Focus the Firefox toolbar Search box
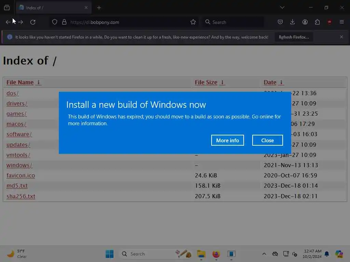The width and height of the screenshot is (350, 262). pyautogui.click(x=233, y=22)
